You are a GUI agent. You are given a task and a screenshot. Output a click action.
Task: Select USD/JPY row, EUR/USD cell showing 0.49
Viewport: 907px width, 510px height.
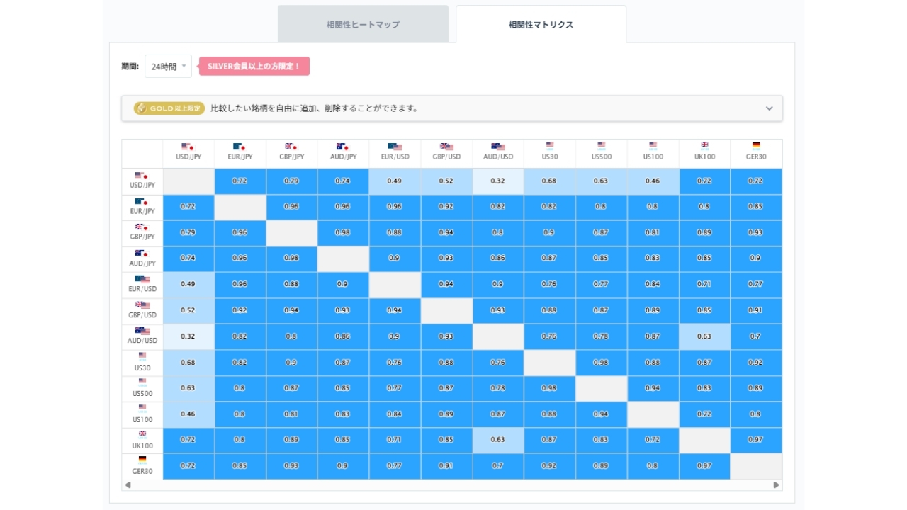tap(395, 181)
